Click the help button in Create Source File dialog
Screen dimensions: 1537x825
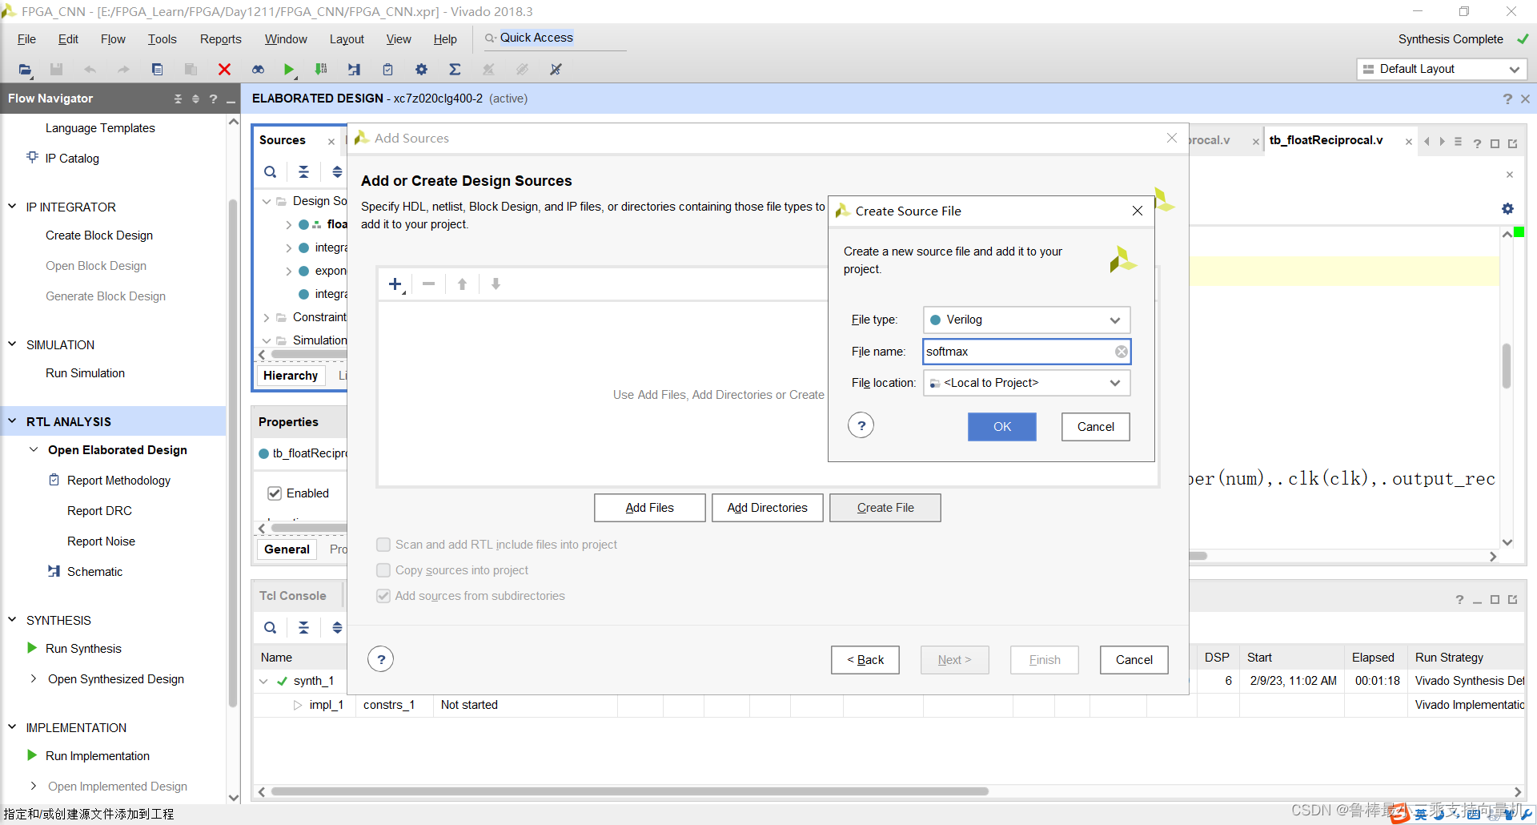pyautogui.click(x=861, y=425)
